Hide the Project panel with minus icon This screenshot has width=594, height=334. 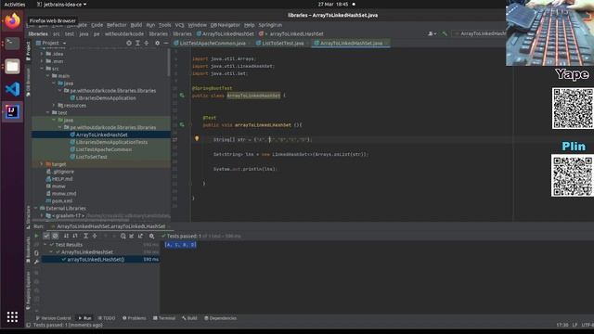(x=166, y=44)
